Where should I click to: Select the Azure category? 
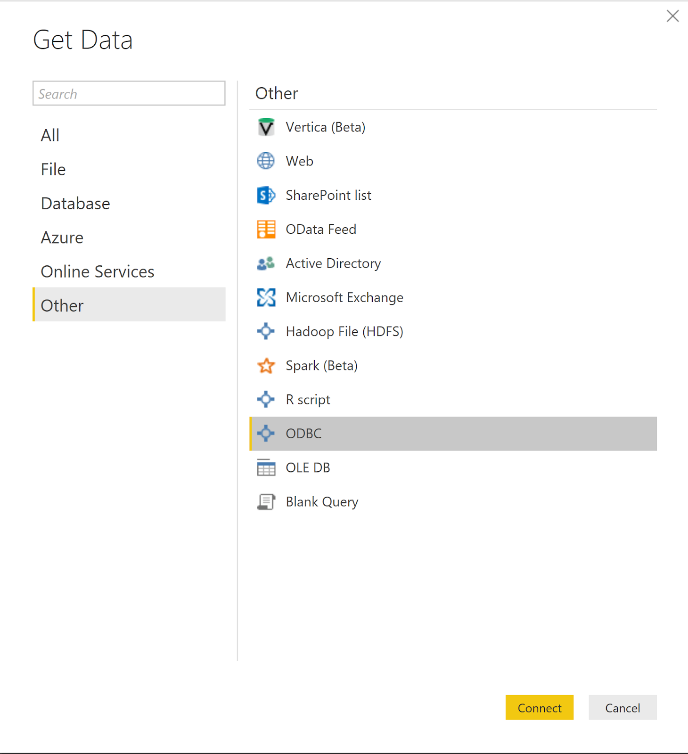coord(62,238)
